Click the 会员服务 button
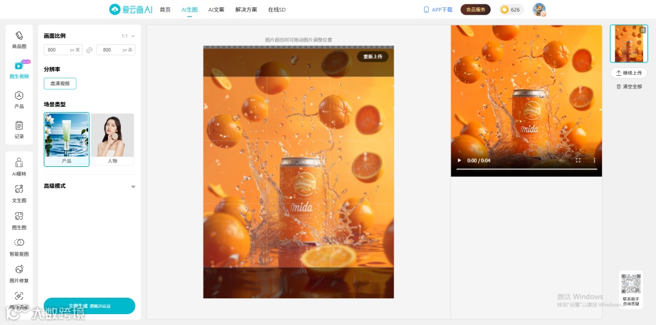Image resolution: width=656 pixels, height=325 pixels. (476, 10)
